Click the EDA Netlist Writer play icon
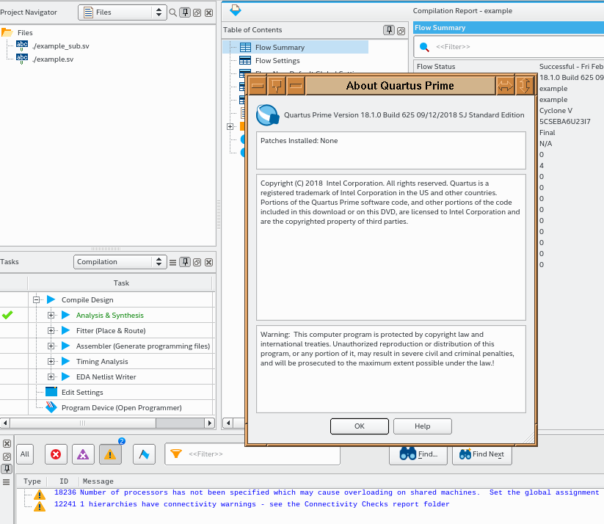 [66, 376]
